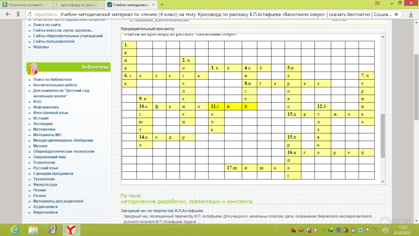Image resolution: width=419 pixels, height=236 pixels.
Task: Bookmark this page with the star icon
Action: pos(396,15)
